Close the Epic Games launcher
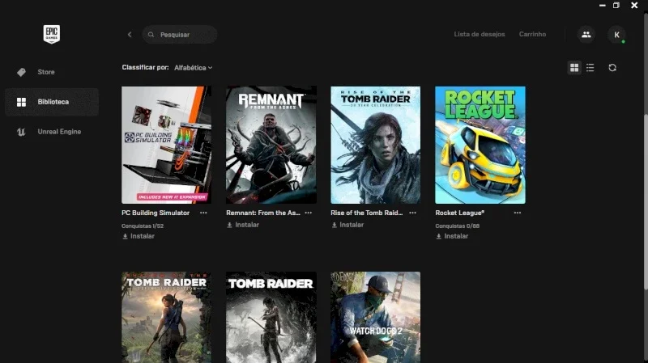The width and height of the screenshot is (648, 363). [x=634, y=6]
